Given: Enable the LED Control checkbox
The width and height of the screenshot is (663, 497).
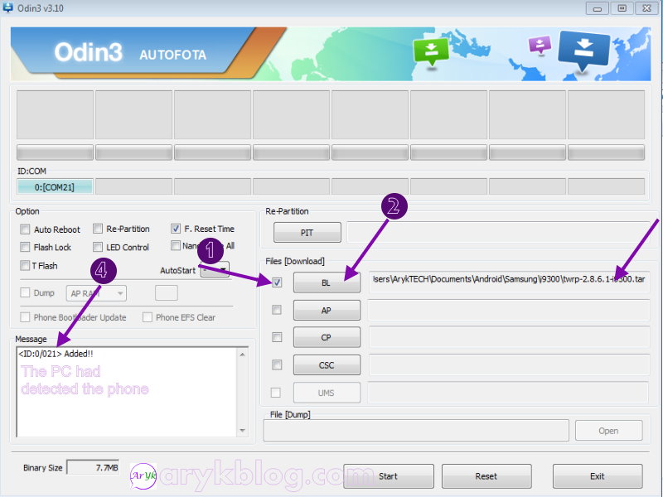Looking at the screenshot, I should [98, 247].
